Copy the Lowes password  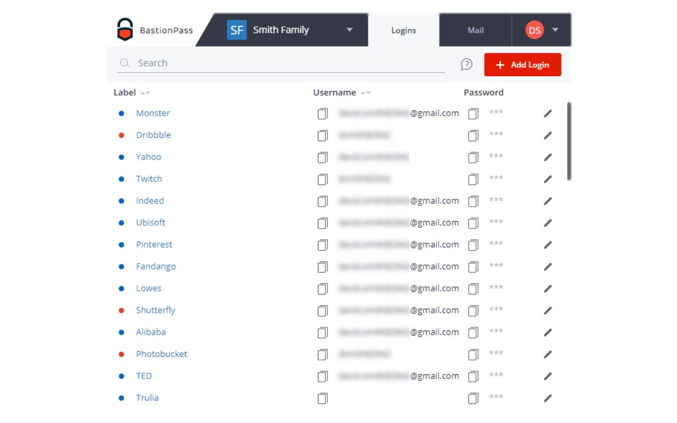tap(473, 289)
